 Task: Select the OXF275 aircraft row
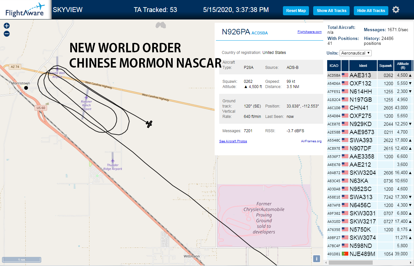pos(370,116)
